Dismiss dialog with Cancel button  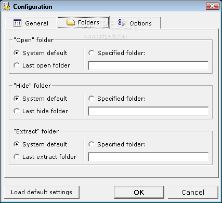point(193,192)
